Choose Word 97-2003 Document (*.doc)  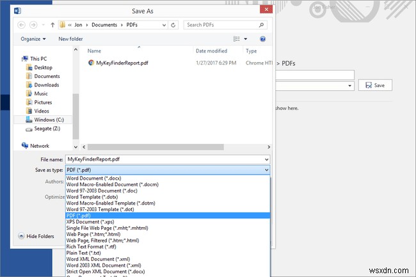168,191
